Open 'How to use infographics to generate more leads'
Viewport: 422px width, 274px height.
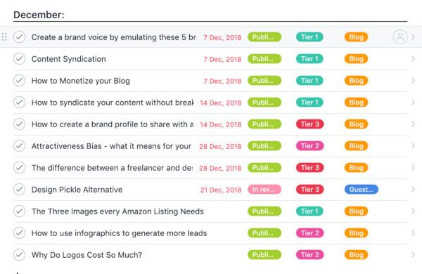(120, 233)
